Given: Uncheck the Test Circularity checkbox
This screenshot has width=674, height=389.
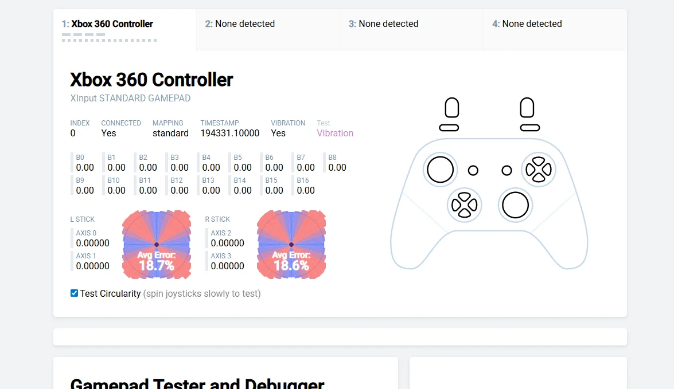Looking at the screenshot, I should (x=75, y=293).
